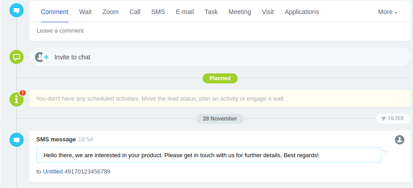This screenshot has height=188, width=413.
Task: Open the Untitled contact link
Action: [x=53, y=172]
